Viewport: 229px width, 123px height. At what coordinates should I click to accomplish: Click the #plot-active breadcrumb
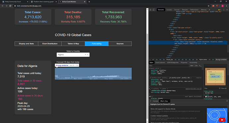tap(203, 59)
